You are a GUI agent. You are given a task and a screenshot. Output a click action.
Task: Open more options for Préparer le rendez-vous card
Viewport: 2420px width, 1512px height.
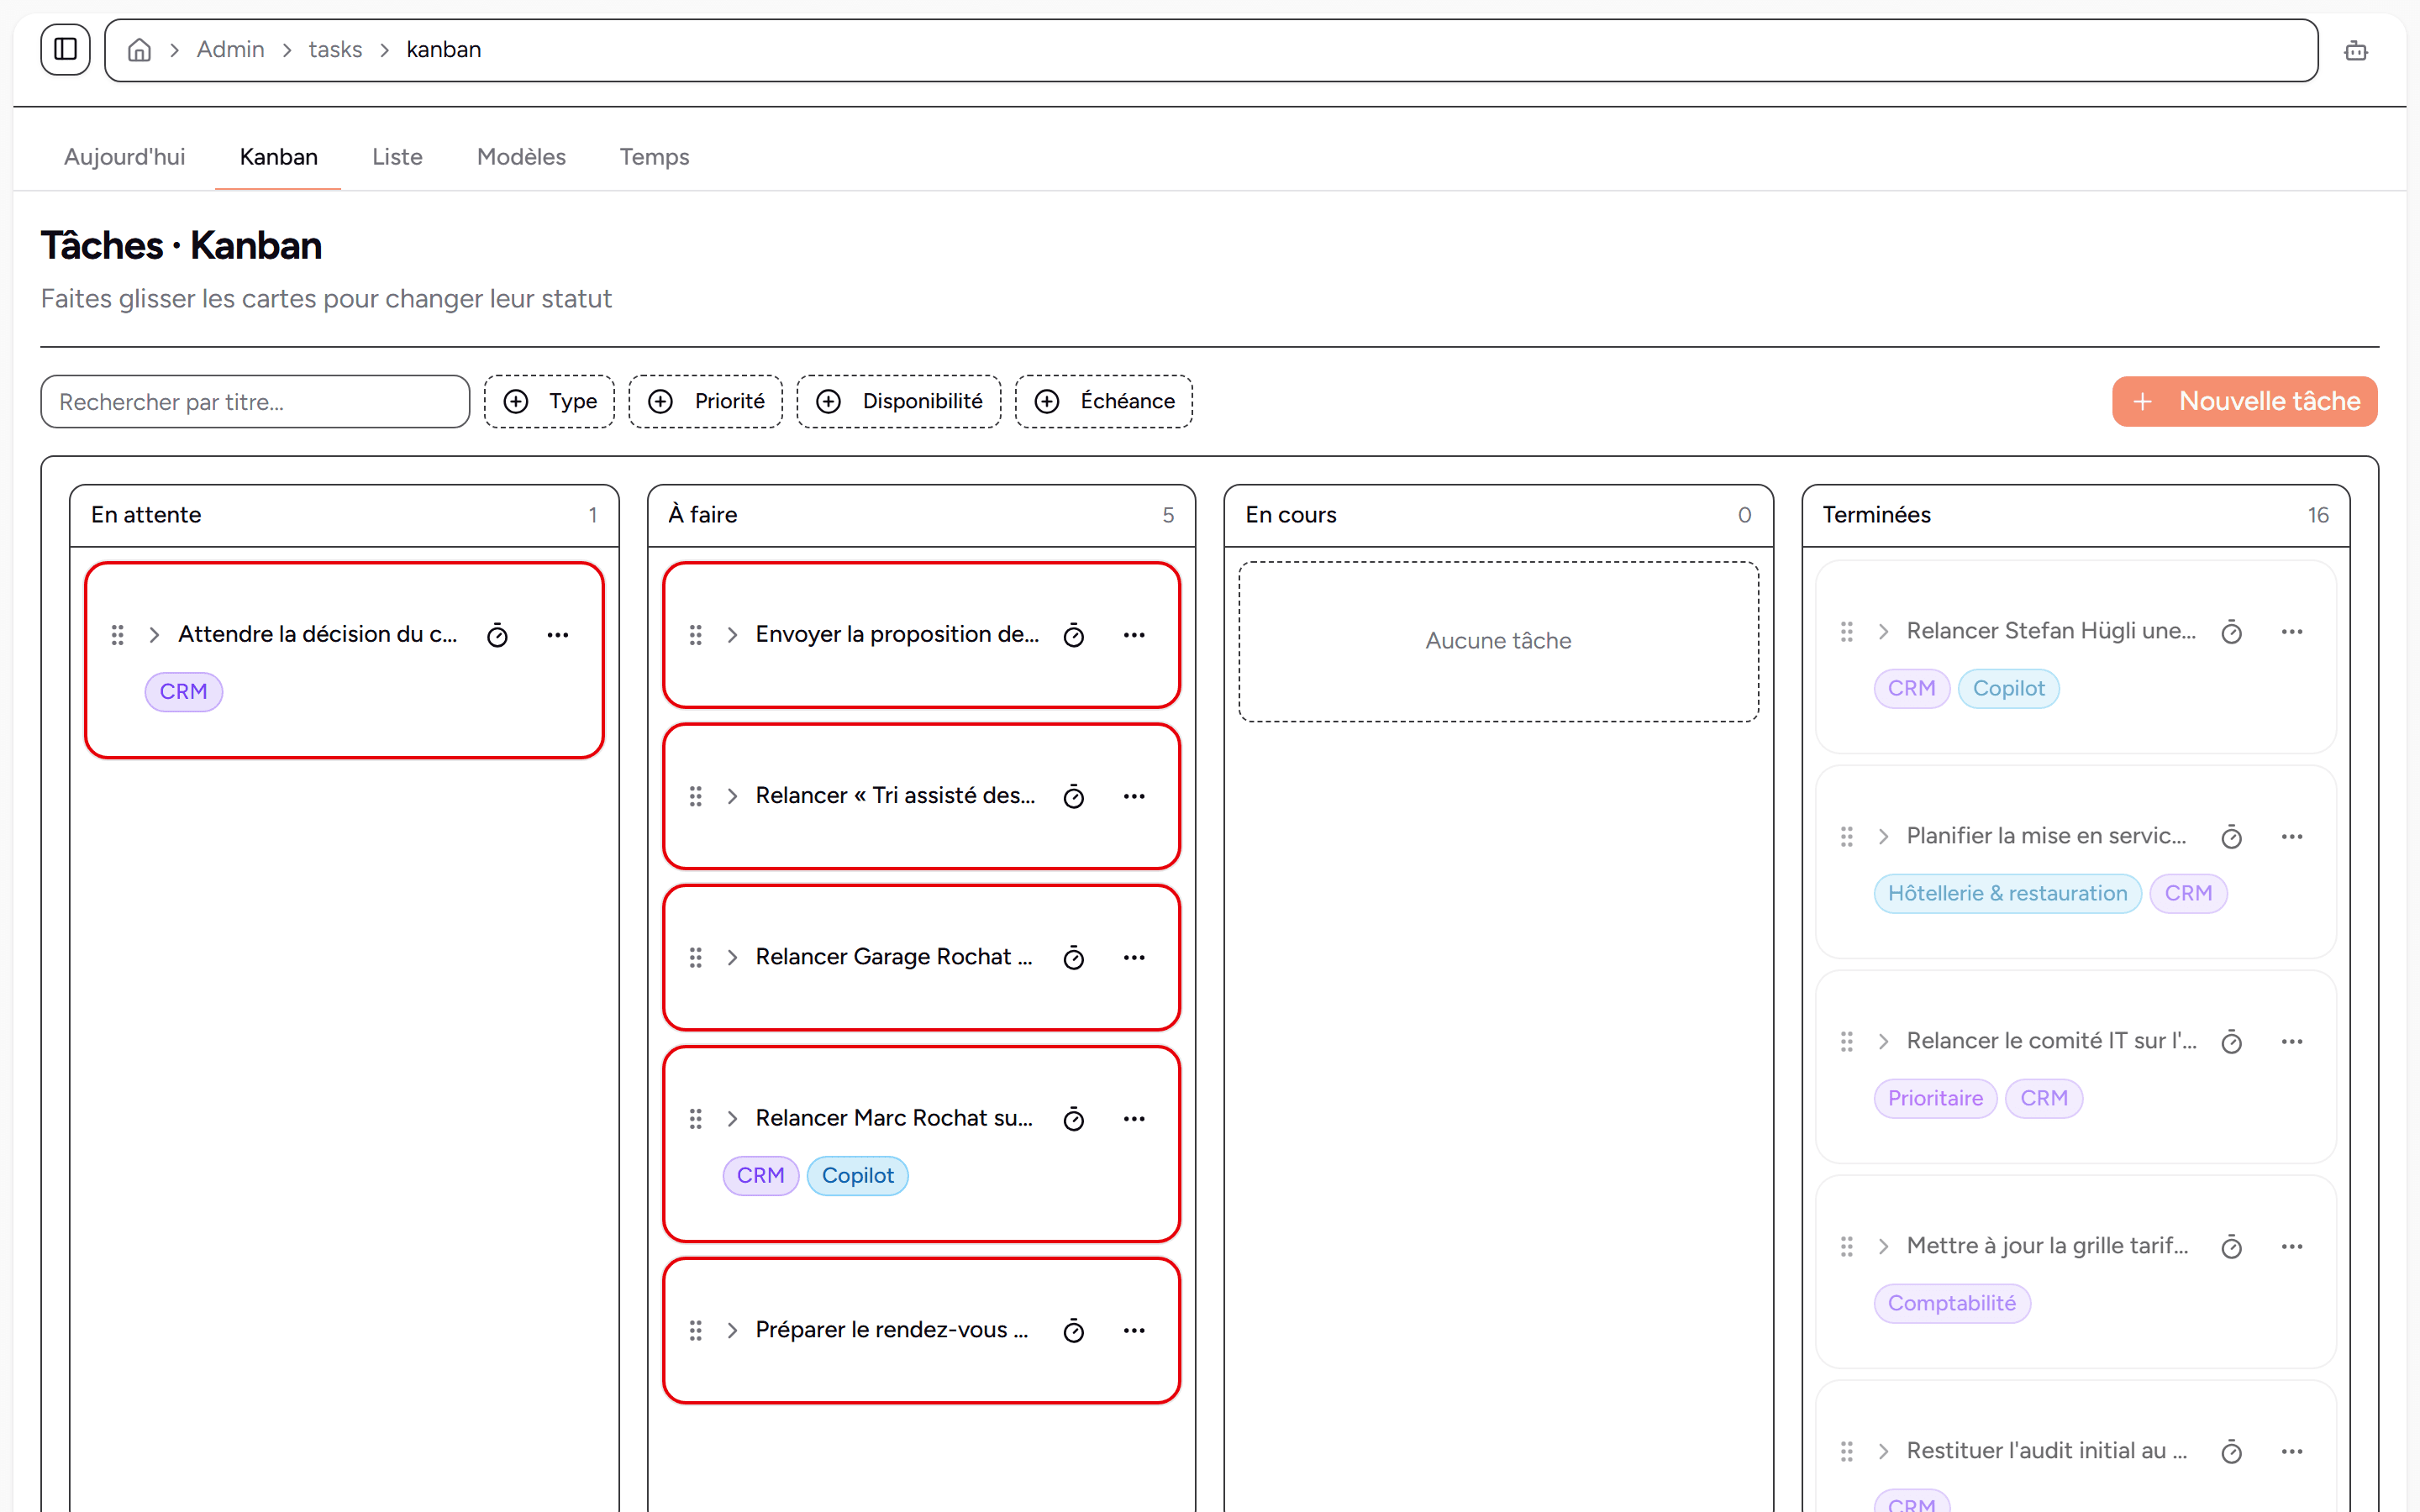coord(1134,1330)
